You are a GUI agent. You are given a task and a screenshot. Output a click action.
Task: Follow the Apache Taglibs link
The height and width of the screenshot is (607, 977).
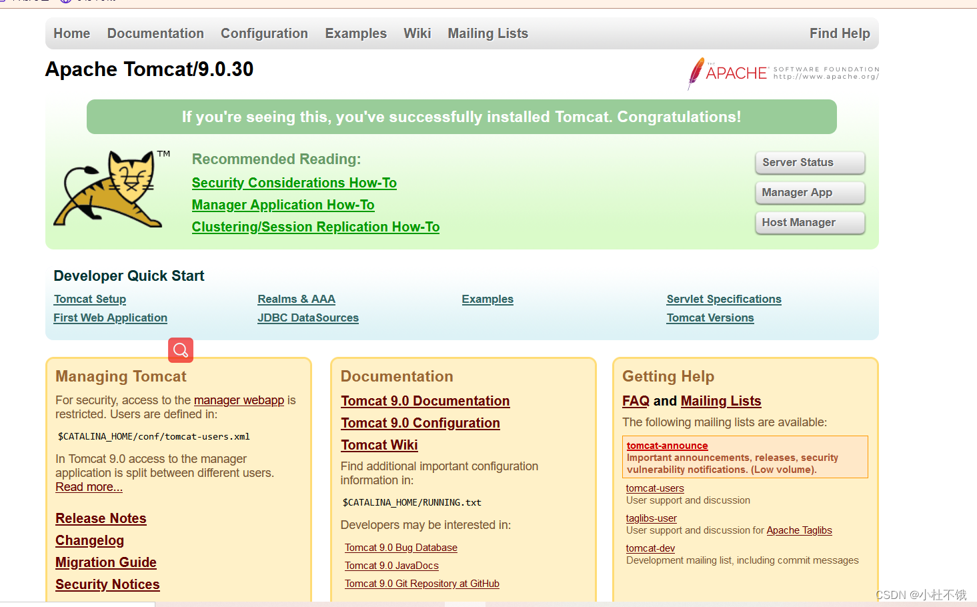pos(799,530)
